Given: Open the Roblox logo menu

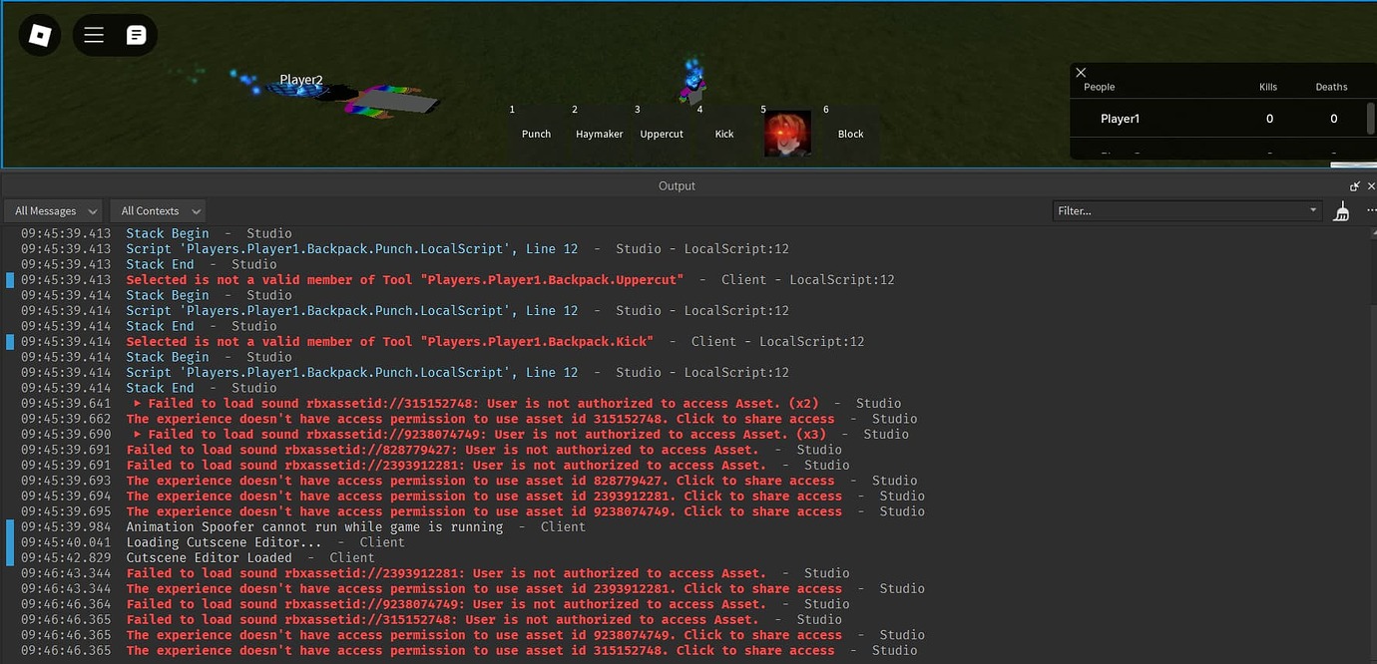Looking at the screenshot, I should coord(40,36).
